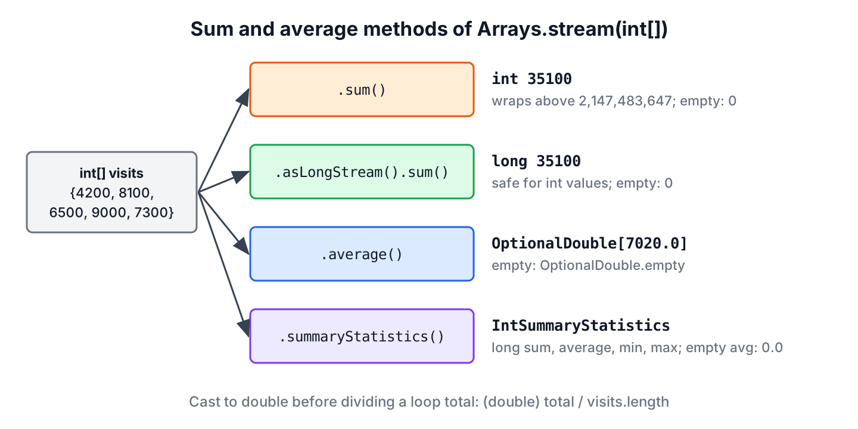Click the "int 35100" result label

[531, 79]
